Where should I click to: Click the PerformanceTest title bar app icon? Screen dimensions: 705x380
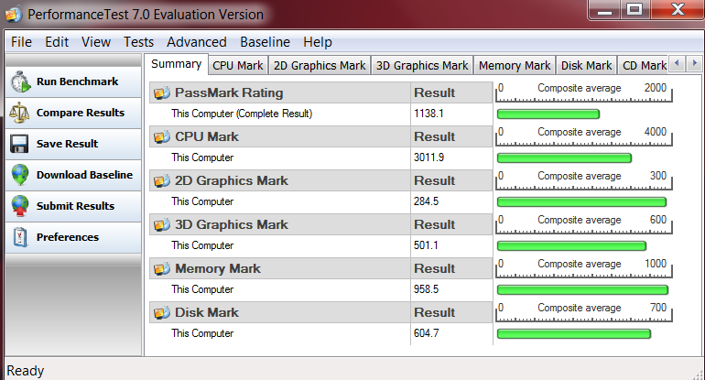(13, 15)
